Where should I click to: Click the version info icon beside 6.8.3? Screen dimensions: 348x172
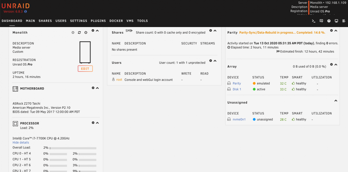click(x=25, y=11)
